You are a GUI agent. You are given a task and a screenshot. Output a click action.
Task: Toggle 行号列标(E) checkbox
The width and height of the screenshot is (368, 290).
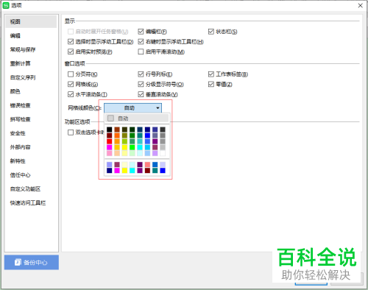[141, 74]
